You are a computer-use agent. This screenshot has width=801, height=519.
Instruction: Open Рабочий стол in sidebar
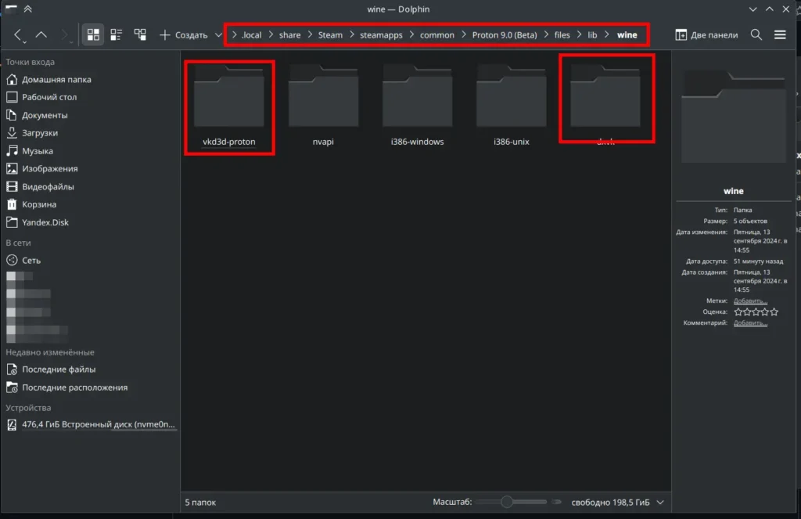point(91,97)
